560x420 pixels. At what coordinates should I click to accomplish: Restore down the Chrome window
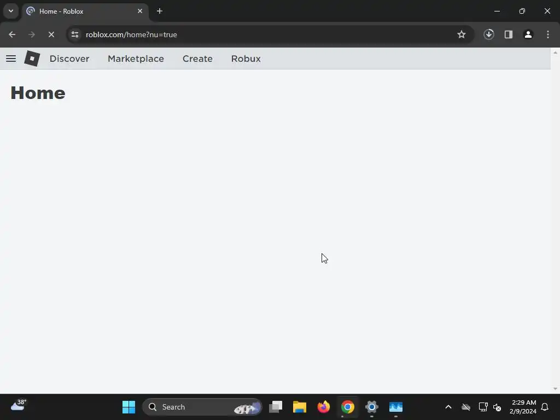click(522, 11)
